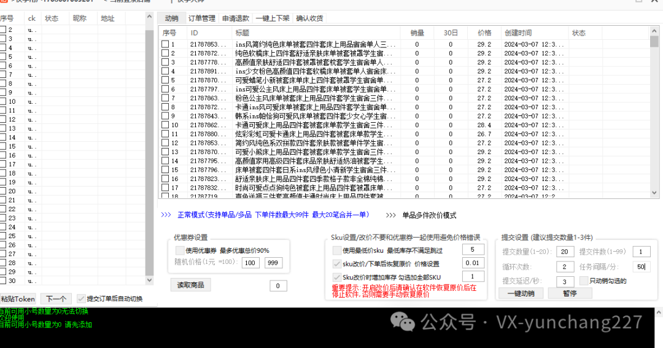Sort by the 销量 column header
The width and height of the screenshot is (663, 348).
click(417, 33)
